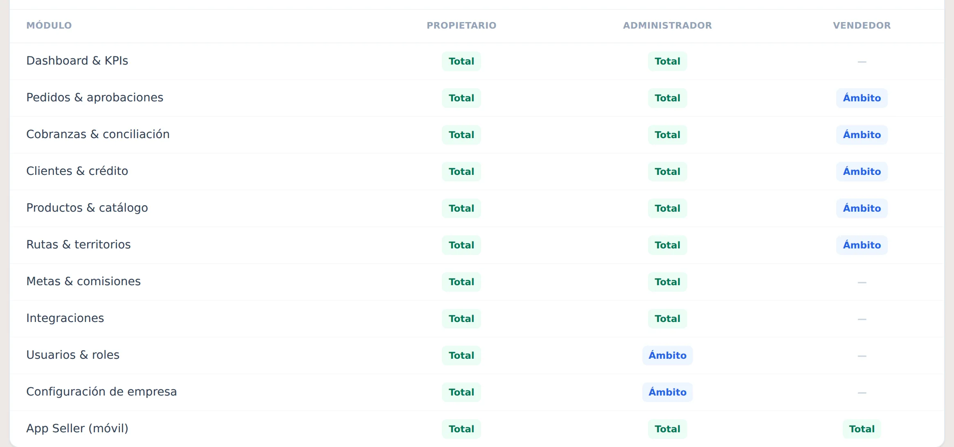Click Administrador Ámbito badge for Usuarios & roles
954x447 pixels.
point(668,355)
